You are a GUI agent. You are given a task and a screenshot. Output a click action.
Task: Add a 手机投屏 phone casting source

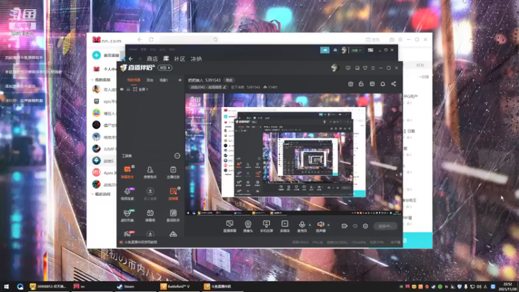point(266,226)
